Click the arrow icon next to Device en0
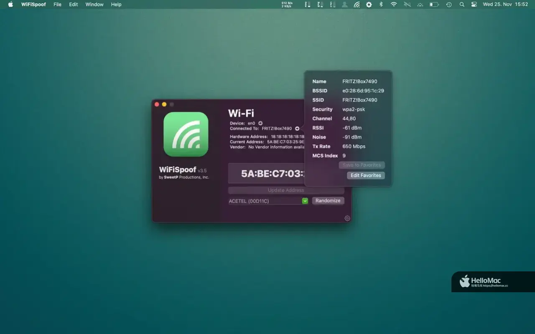The height and width of the screenshot is (334, 535). [260, 123]
